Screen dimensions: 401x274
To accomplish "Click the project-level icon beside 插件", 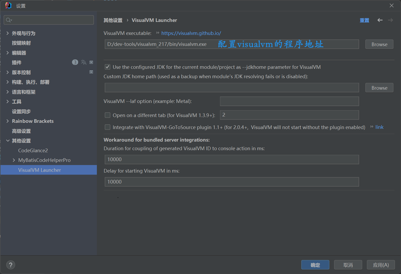I will click(91, 62).
